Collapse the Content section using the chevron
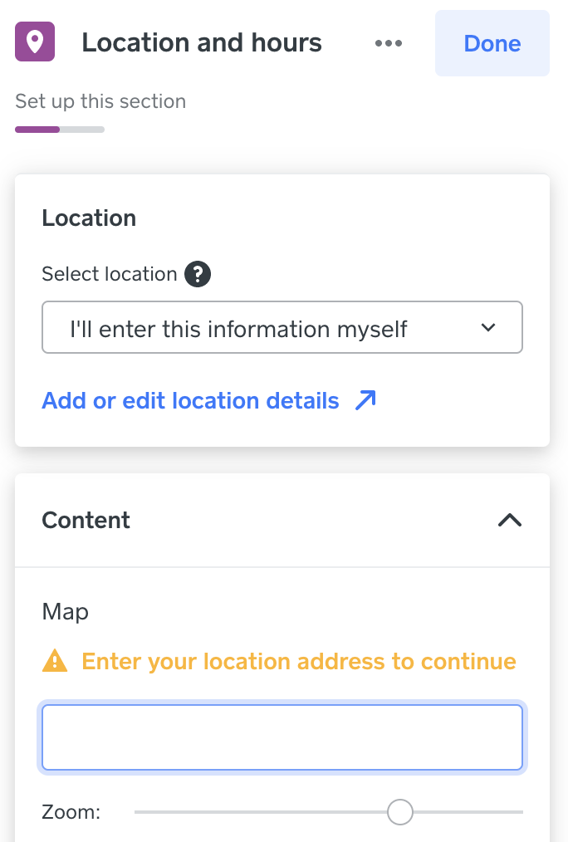Viewport: 568px width, 842px height. 509,521
